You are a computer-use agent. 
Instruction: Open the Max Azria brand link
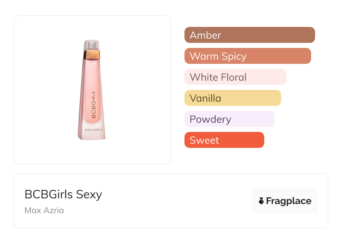click(x=44, y=210)
